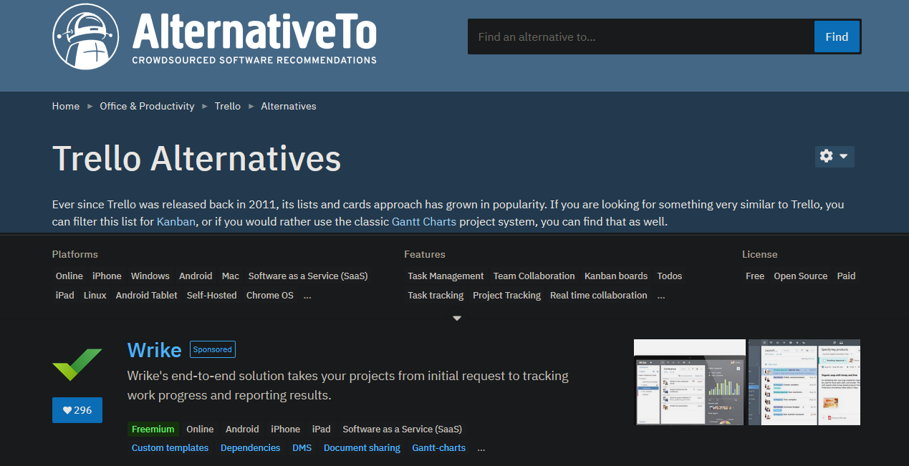Show more features via the ellipsis
Viewport: 909px width, 466px height.
(661, 295)
